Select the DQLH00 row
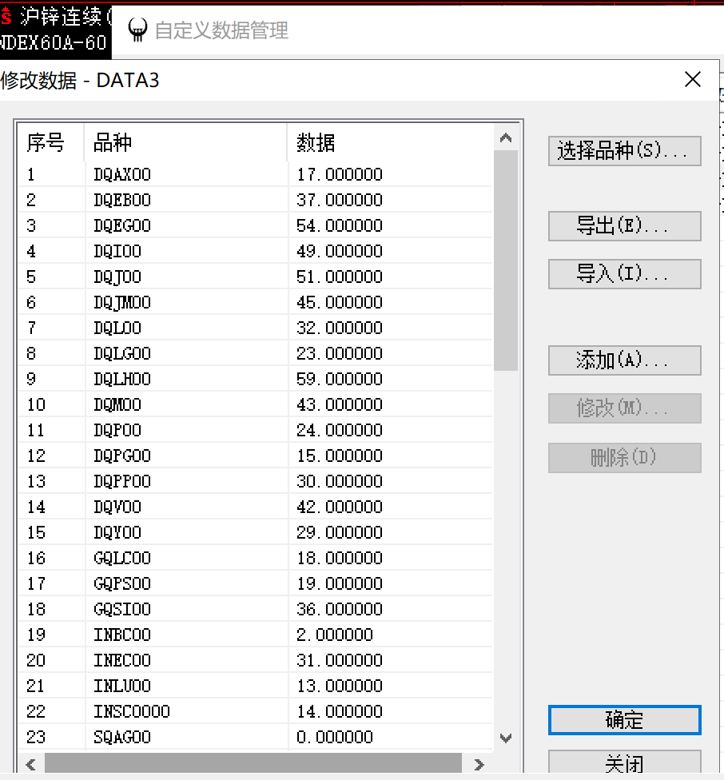Screen dimensions: 724x780 [122, 379]
